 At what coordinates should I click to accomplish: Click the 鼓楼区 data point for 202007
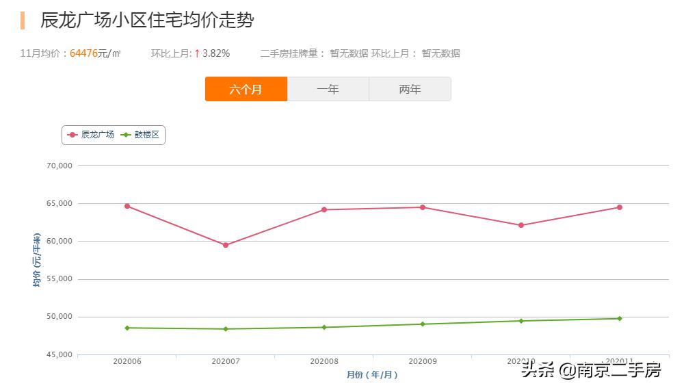pyautogui.click(x=226, y=329)
